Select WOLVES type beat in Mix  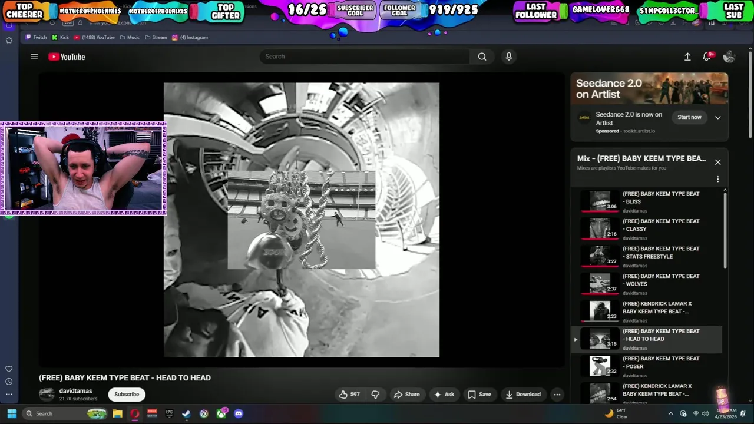coord(648,284)
